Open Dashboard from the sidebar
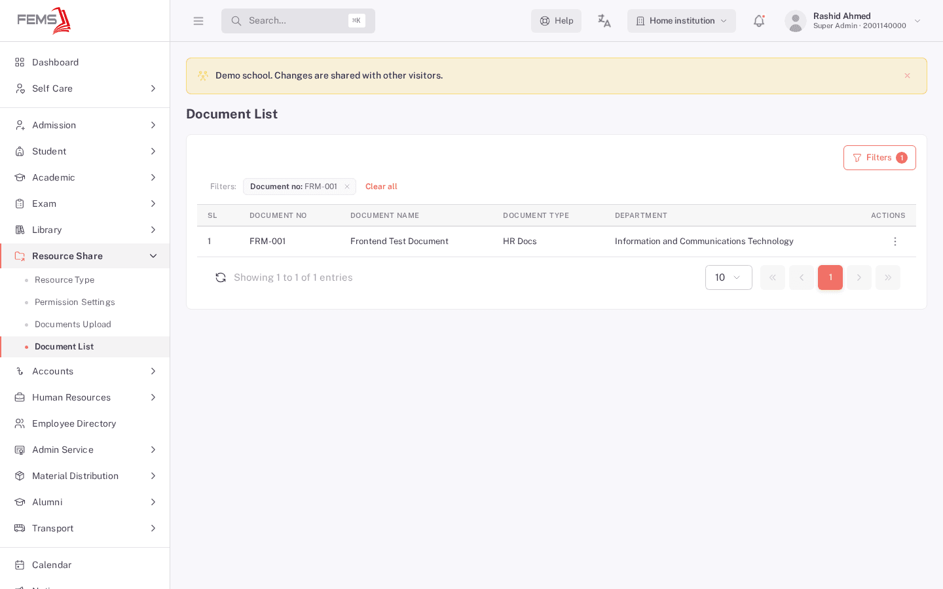This screenshot has height=589, width=943. pos(85,62)
